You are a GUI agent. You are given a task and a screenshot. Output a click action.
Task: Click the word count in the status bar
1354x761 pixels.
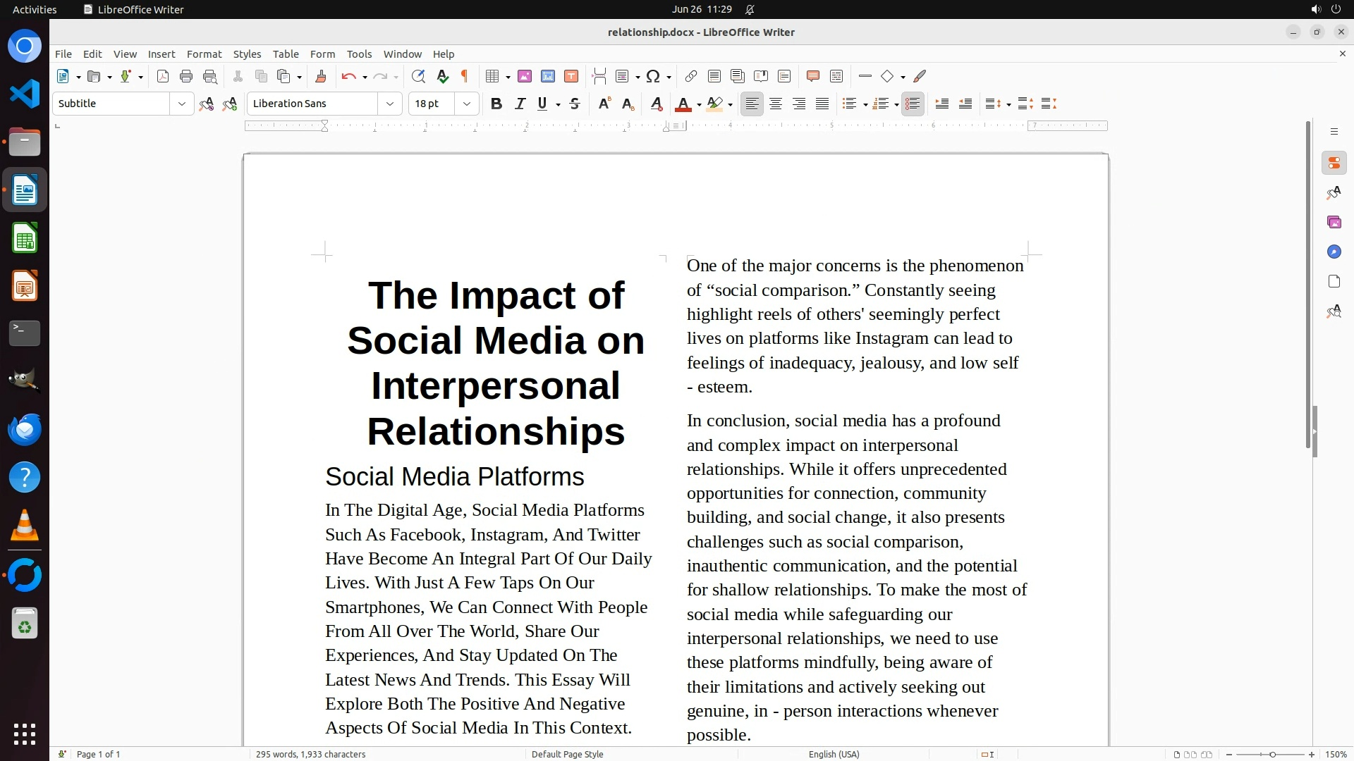pyautogui.click(x=310, y=754)
